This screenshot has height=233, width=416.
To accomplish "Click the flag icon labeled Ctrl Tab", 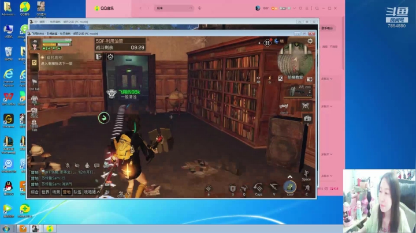I will (x=34, y=82).
